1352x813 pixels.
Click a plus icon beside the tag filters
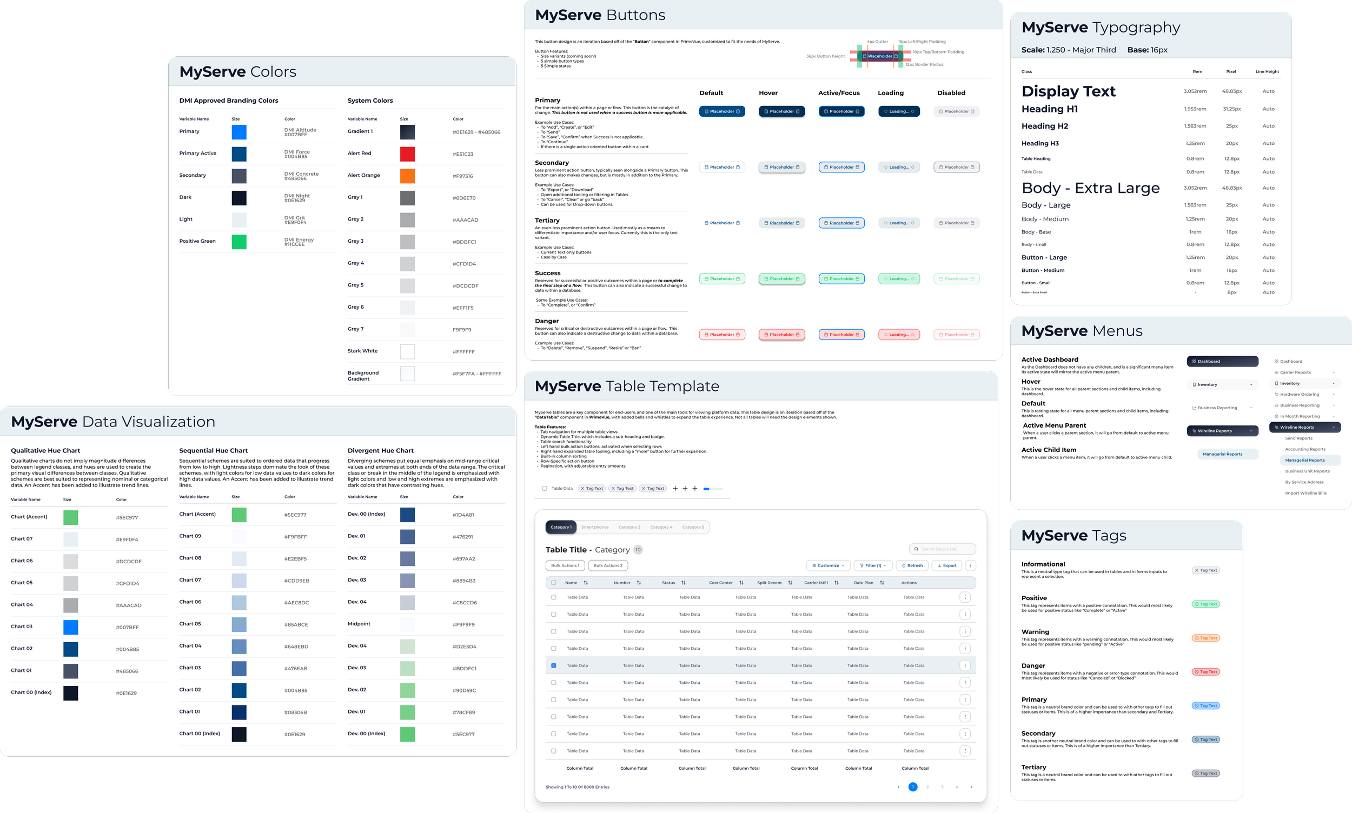(x=675, y=488)
